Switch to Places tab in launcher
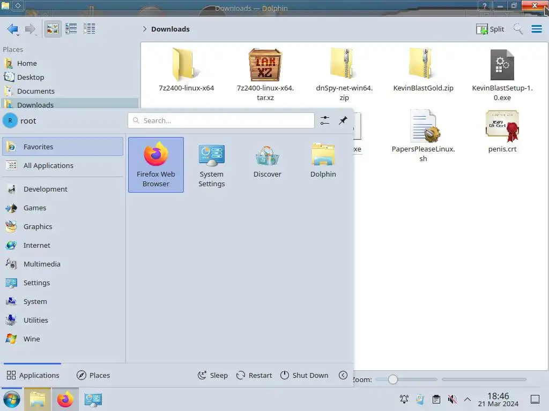 click(x=93, y=375)
